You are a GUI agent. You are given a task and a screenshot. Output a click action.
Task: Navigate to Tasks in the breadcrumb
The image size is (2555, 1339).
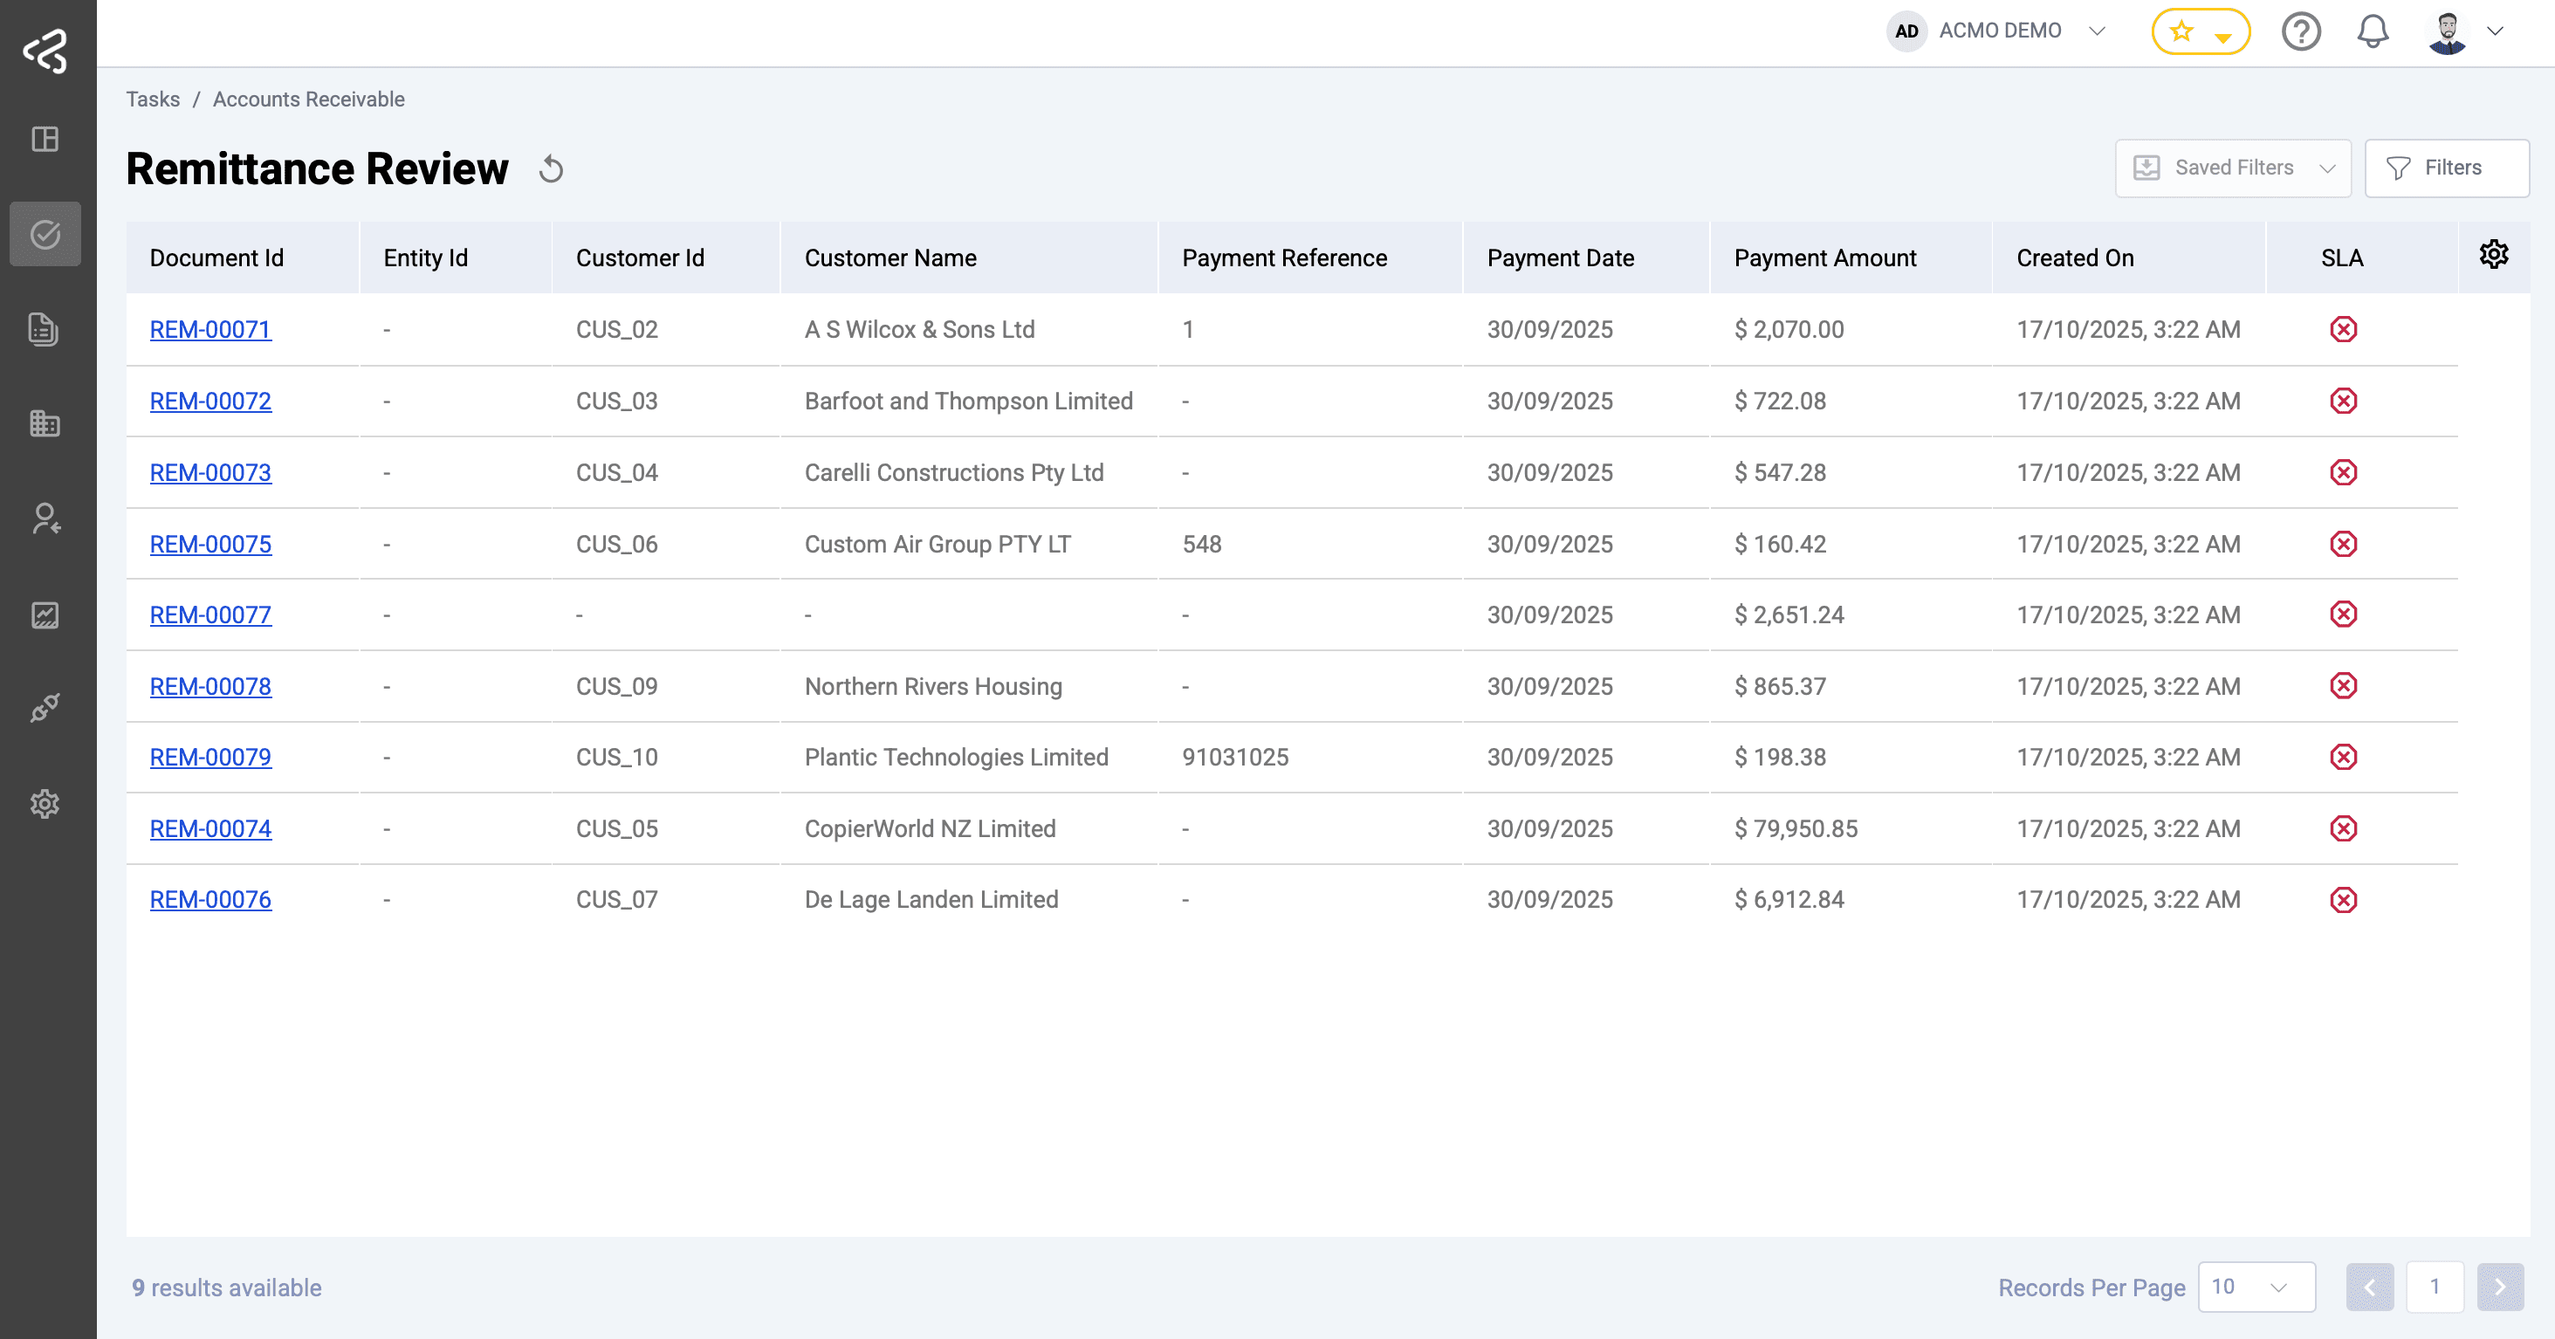(x=153, y=100)
